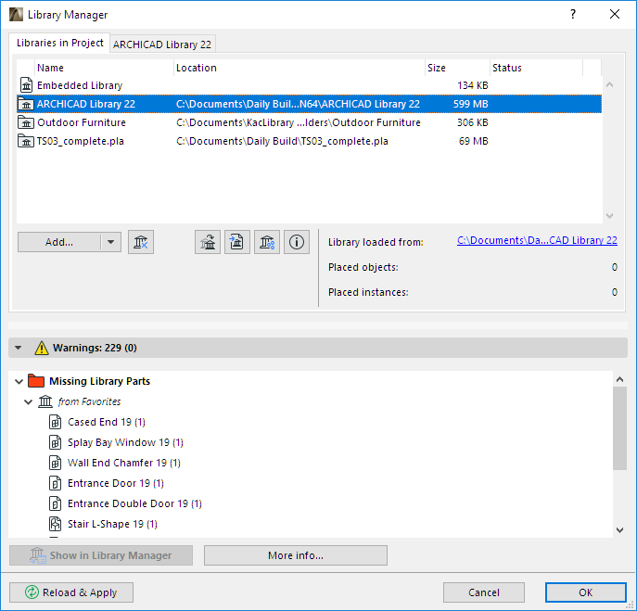Click the Warnings: 229 (0) heading
This screenshot has height=611, width=637.
coord(96,349)
